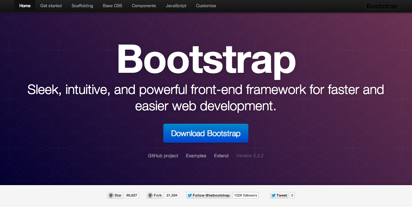
Task: Open the JavaScript page
Action: tap(176, 6)
